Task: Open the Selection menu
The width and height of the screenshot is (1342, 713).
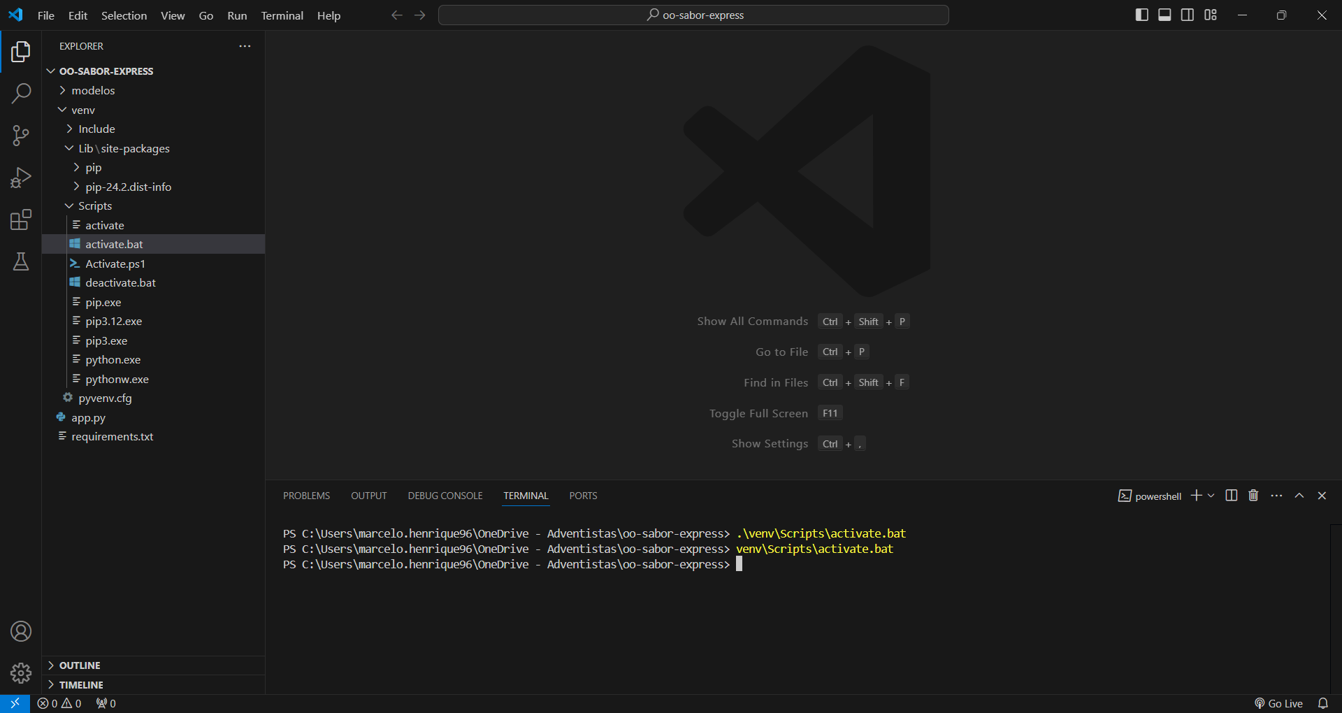Action: click(124, 15)
